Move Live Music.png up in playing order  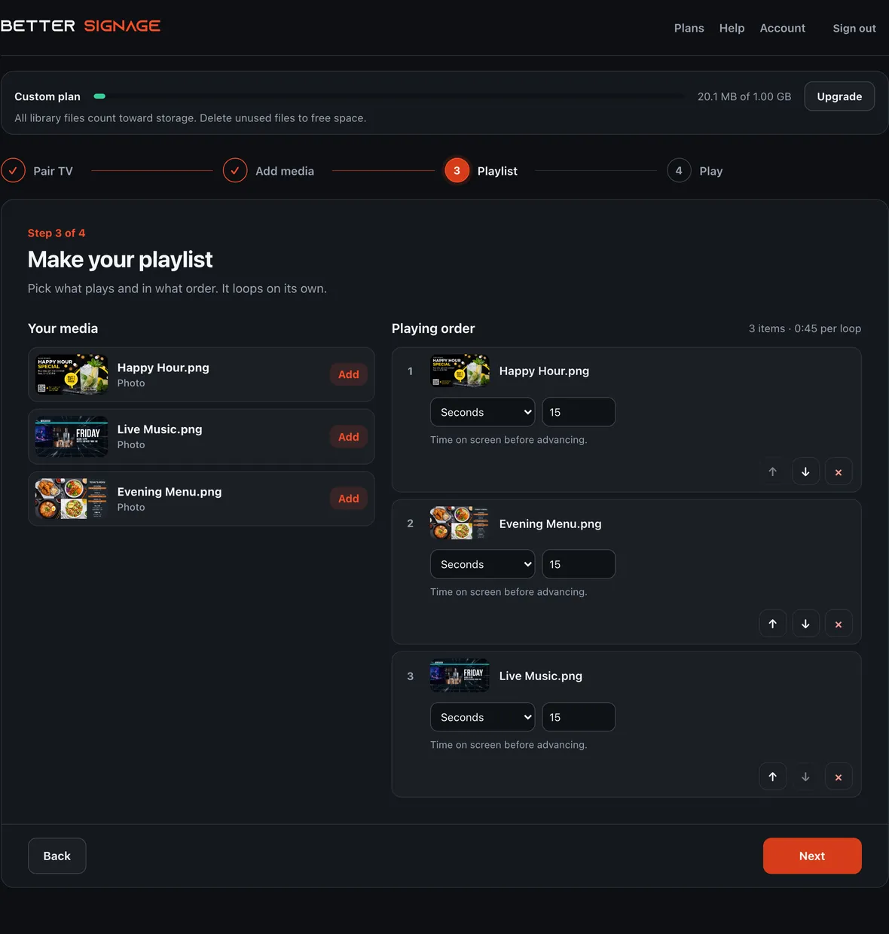pos(772,777)
